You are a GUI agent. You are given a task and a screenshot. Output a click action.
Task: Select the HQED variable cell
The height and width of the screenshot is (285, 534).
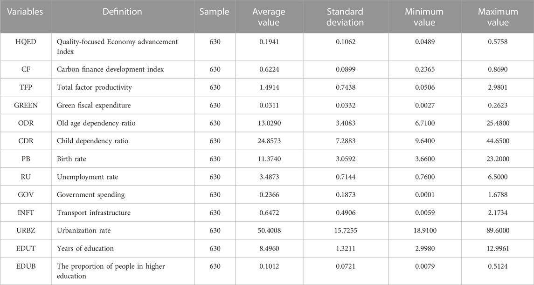pyautogui.click(x=26, y=42)
